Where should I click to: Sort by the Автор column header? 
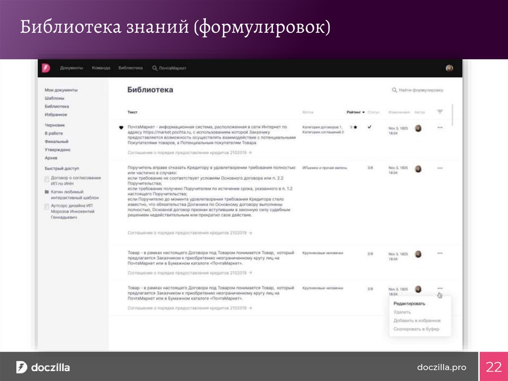click(420, 112)
